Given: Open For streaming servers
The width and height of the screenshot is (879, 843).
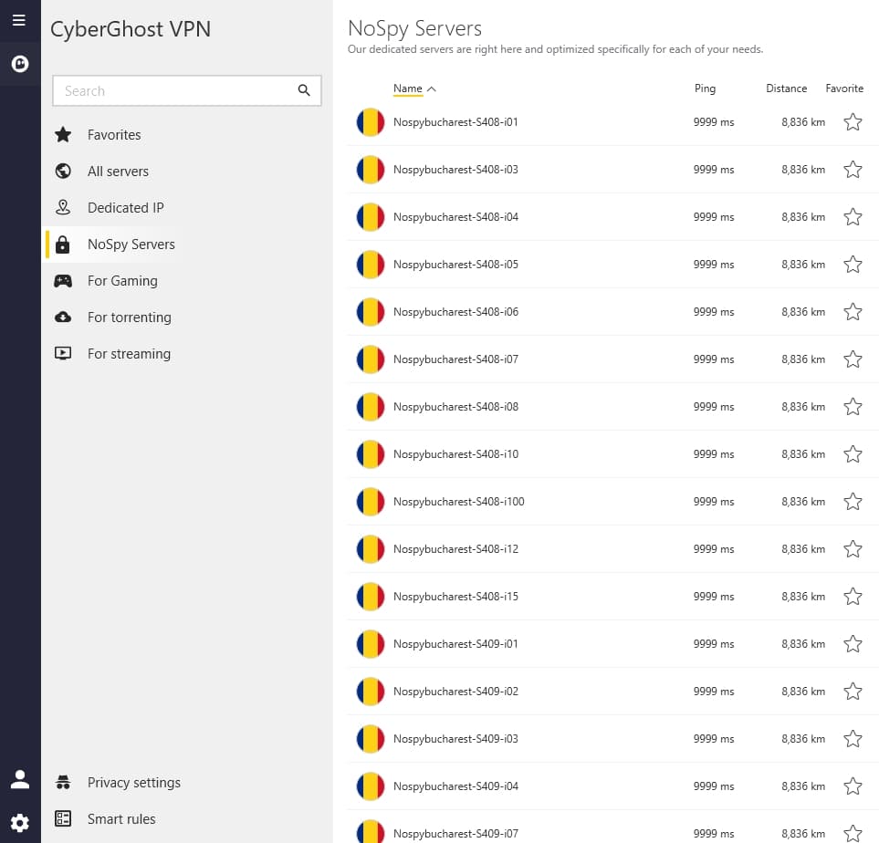Looking at the screenshot, I should (129, 354).
